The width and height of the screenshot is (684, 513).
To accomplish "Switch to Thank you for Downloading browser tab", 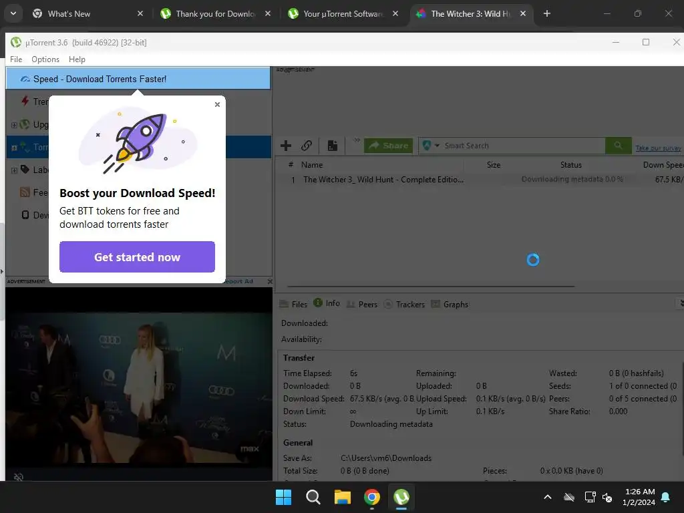I will [215, 13].
